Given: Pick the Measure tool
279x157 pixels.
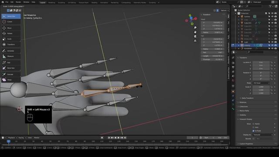Looking at the screenshot, I should [x=11, y=56].
